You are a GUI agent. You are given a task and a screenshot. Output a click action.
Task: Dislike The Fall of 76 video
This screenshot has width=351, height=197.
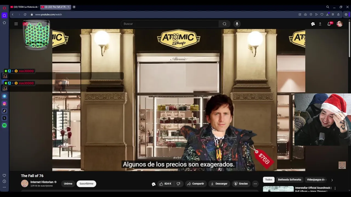coord(178,184)
